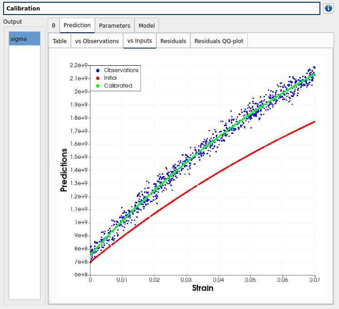Click the green Calibrated legend marker
The width and height of the screenshot is (339, 309).
98,86
